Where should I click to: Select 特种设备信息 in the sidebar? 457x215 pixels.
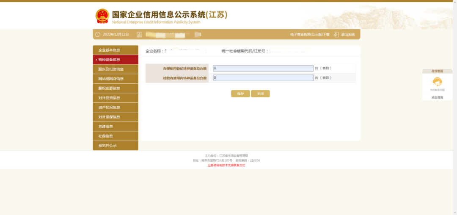(116, 60)
